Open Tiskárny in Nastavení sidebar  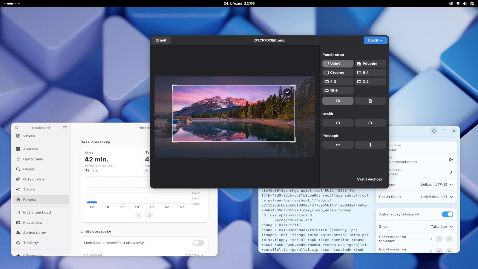(x=41, y=243)
